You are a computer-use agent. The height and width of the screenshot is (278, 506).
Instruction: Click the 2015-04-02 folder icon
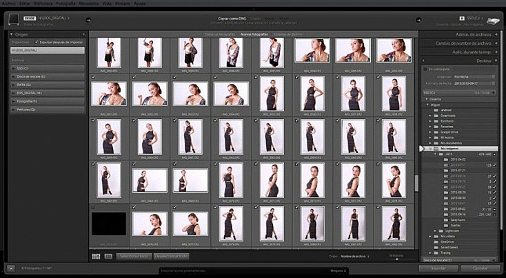click(x=446, y=160)
